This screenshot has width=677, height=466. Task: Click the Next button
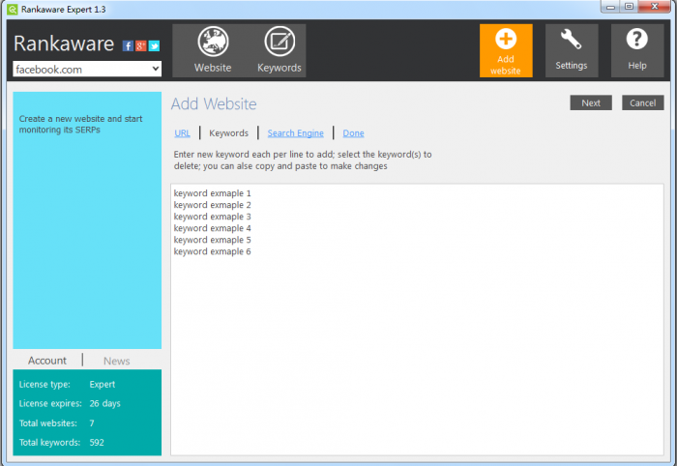click(591, 102)
